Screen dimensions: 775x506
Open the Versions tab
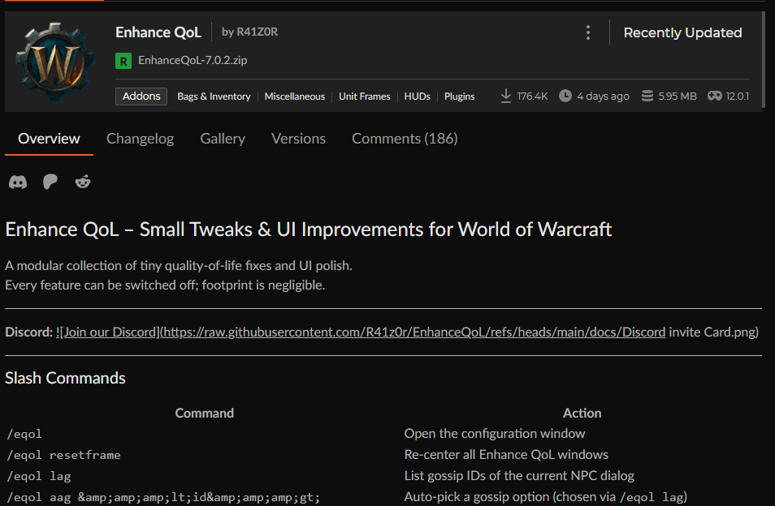click(x=298, y=139)
